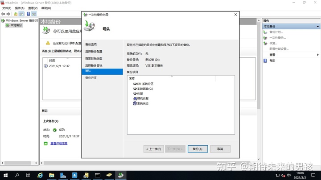Click the Windows Server Backup taskbar icon
This screenshot has width=321, height=180.
click(x=121, y=175)
